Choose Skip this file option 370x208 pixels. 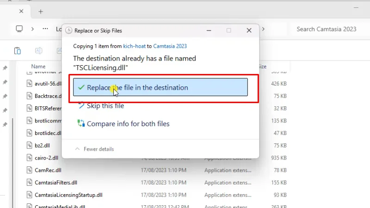(105, 106)
